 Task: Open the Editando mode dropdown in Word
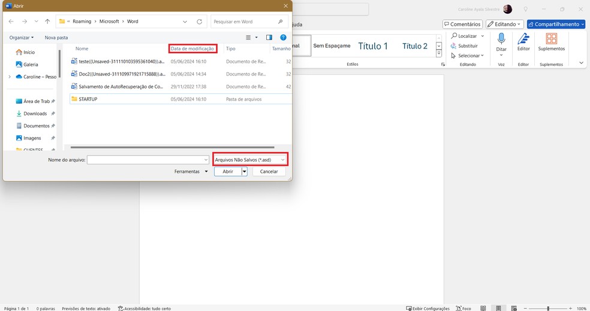click(505, 24)
